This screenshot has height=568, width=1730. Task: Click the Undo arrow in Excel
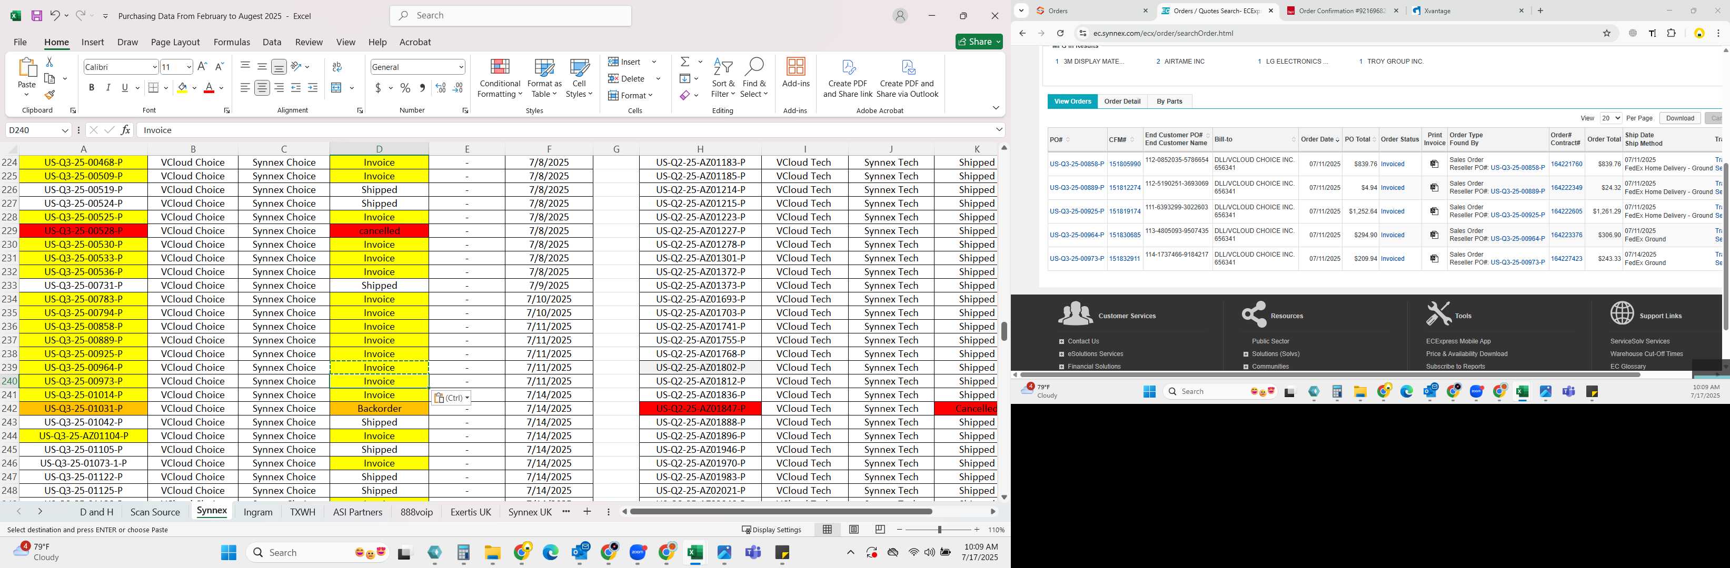[x=55, y=15]
